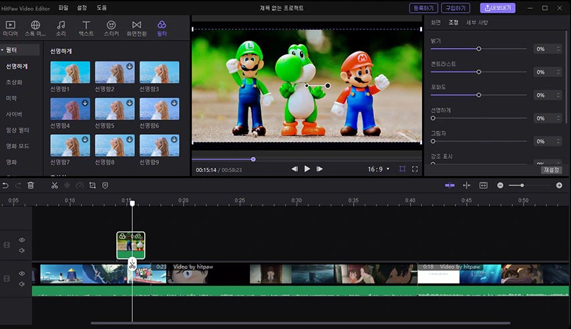The image size is (571, 329).
Task: Open the 미디어 media panel
Action: pos(10,29)
